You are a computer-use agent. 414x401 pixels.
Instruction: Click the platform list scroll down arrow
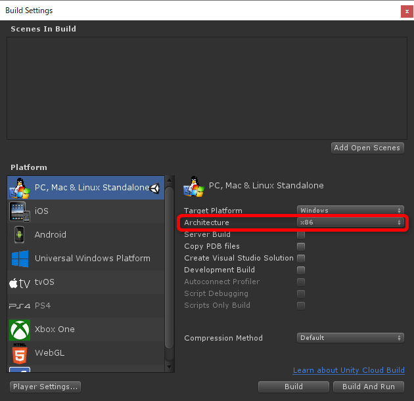[170, 367]
